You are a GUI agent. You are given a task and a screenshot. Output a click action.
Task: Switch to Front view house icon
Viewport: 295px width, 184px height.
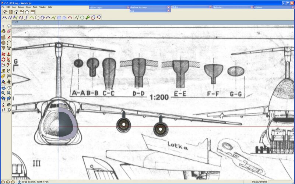[x=16, y=12]
